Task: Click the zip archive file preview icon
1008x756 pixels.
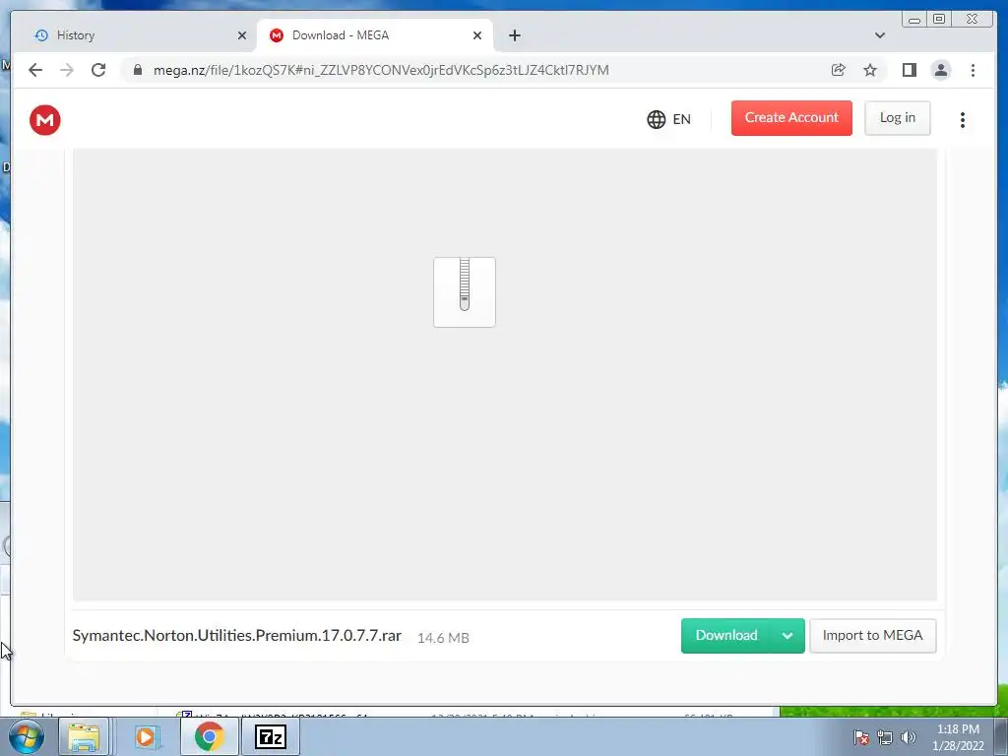Action: (465, 292)
